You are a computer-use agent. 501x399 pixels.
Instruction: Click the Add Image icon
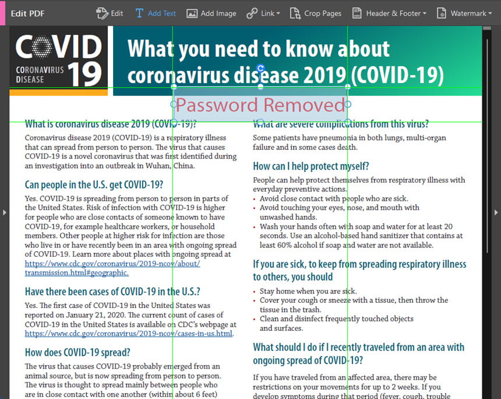point(192,13)
